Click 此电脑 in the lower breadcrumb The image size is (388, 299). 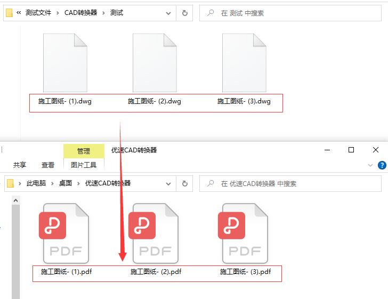(x=36, y=183)
